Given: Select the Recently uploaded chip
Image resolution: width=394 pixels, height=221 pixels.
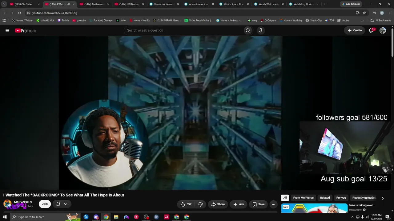Looking at the screenshot, I should (x=364, y=198).
